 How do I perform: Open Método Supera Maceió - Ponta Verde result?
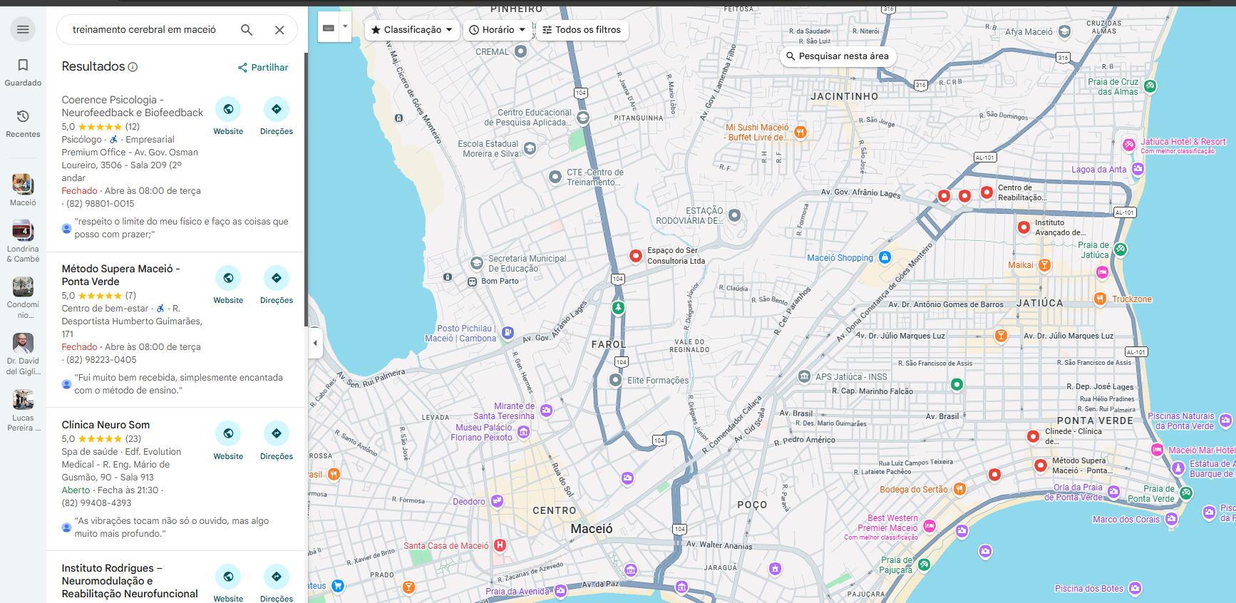point(121,275)
